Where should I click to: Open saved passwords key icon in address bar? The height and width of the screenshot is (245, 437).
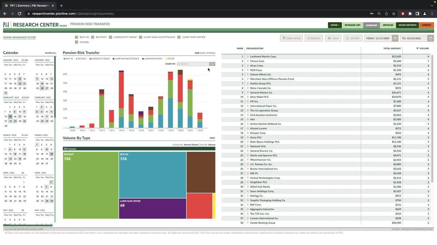pos(372,14)
